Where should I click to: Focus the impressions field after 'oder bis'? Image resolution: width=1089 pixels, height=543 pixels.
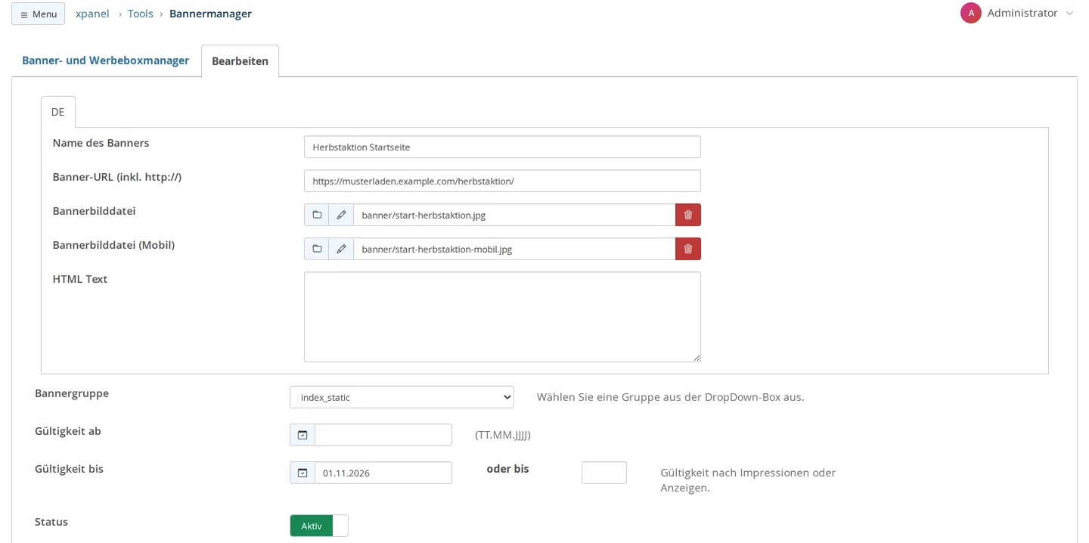coord(604,473)
